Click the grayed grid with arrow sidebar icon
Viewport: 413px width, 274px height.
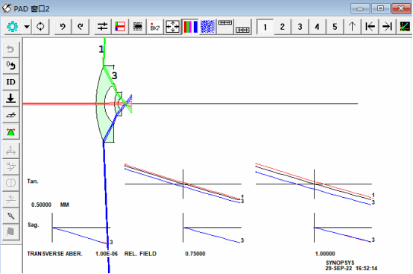(10, 166)
